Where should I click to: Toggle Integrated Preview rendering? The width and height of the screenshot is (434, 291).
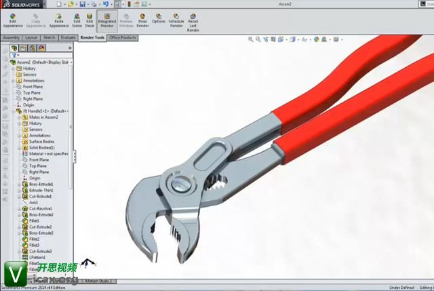tap(107, 21)
